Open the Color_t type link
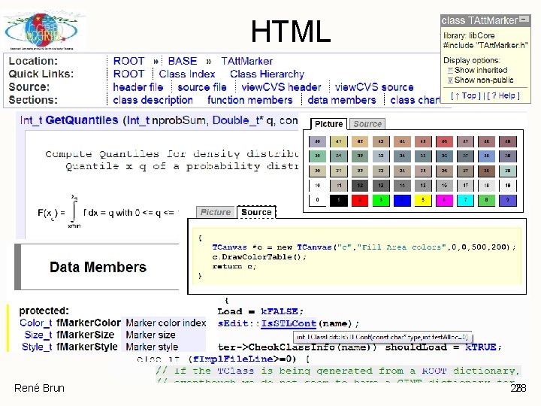 point(36,323)
